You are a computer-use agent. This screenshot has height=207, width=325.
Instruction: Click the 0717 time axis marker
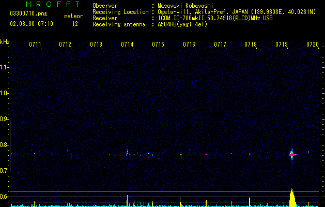pyautogui.click(x=220, y=45)
